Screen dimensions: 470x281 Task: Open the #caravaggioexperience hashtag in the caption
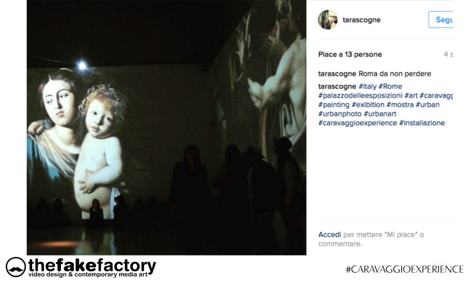click(357, 123)
